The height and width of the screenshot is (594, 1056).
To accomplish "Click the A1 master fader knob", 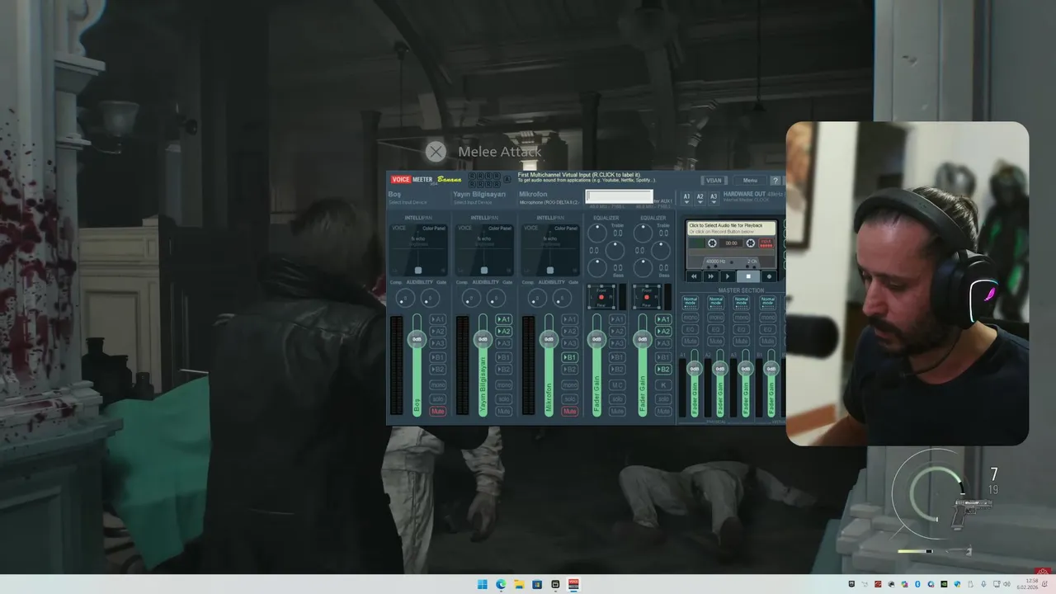I will coord(694,368).
